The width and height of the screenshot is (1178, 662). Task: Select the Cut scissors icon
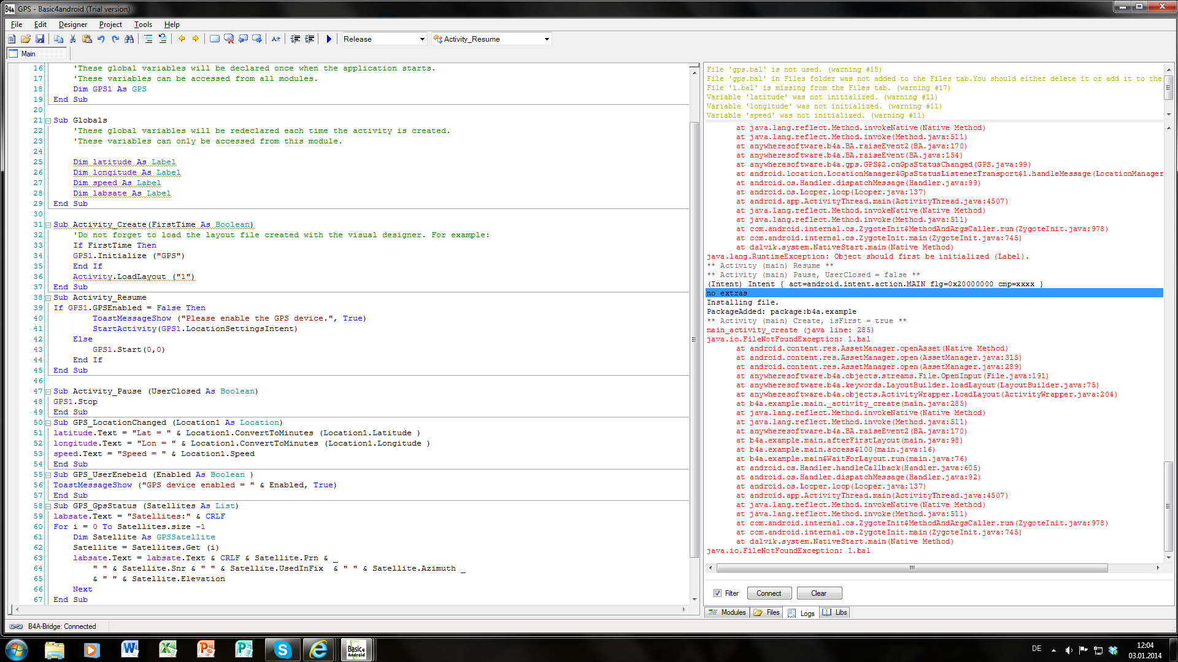coord(74,39)
